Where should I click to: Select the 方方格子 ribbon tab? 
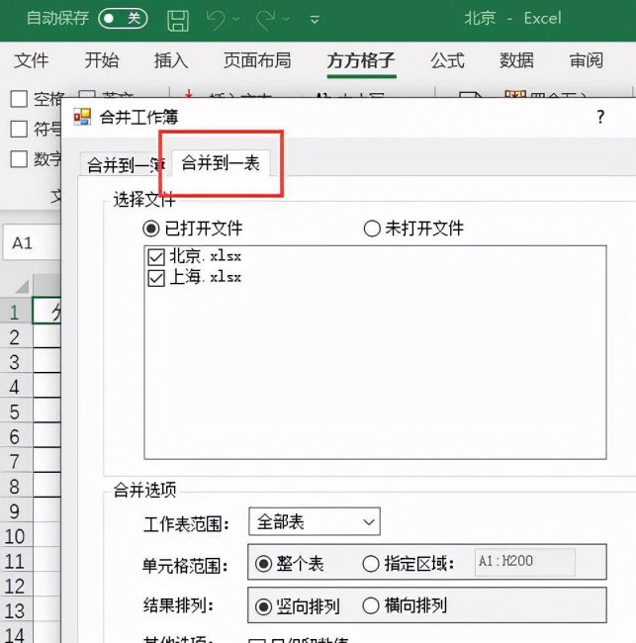click(361, 60)
